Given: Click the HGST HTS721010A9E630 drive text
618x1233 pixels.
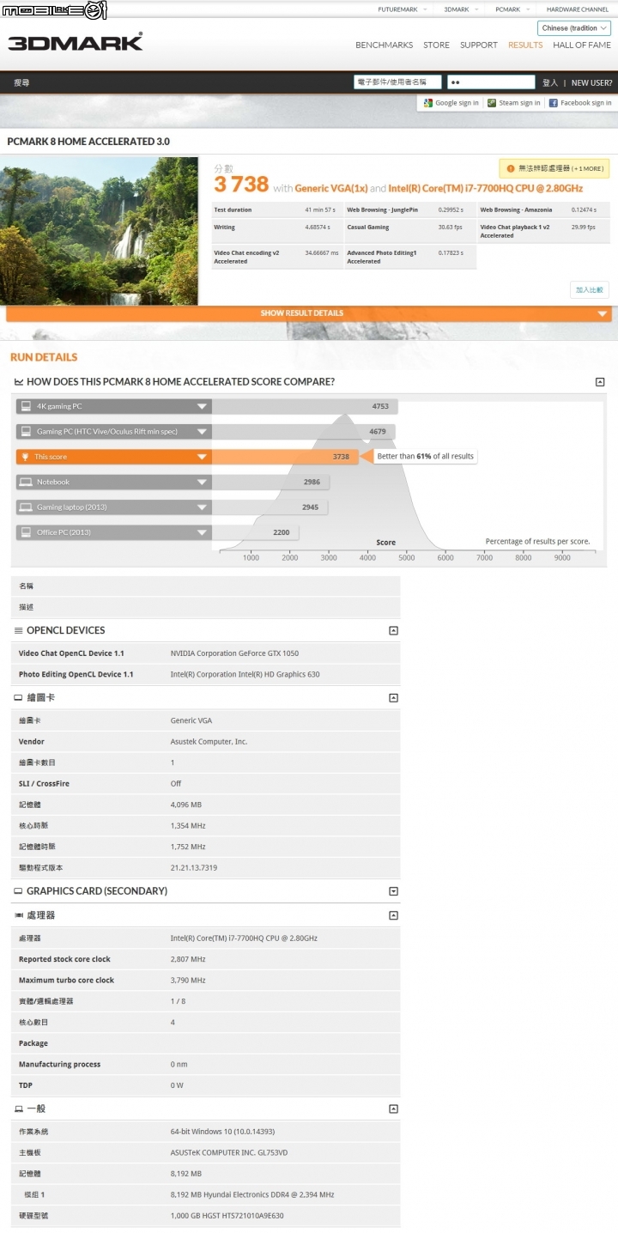Looking at the screenshot, I should [227, 1216].
